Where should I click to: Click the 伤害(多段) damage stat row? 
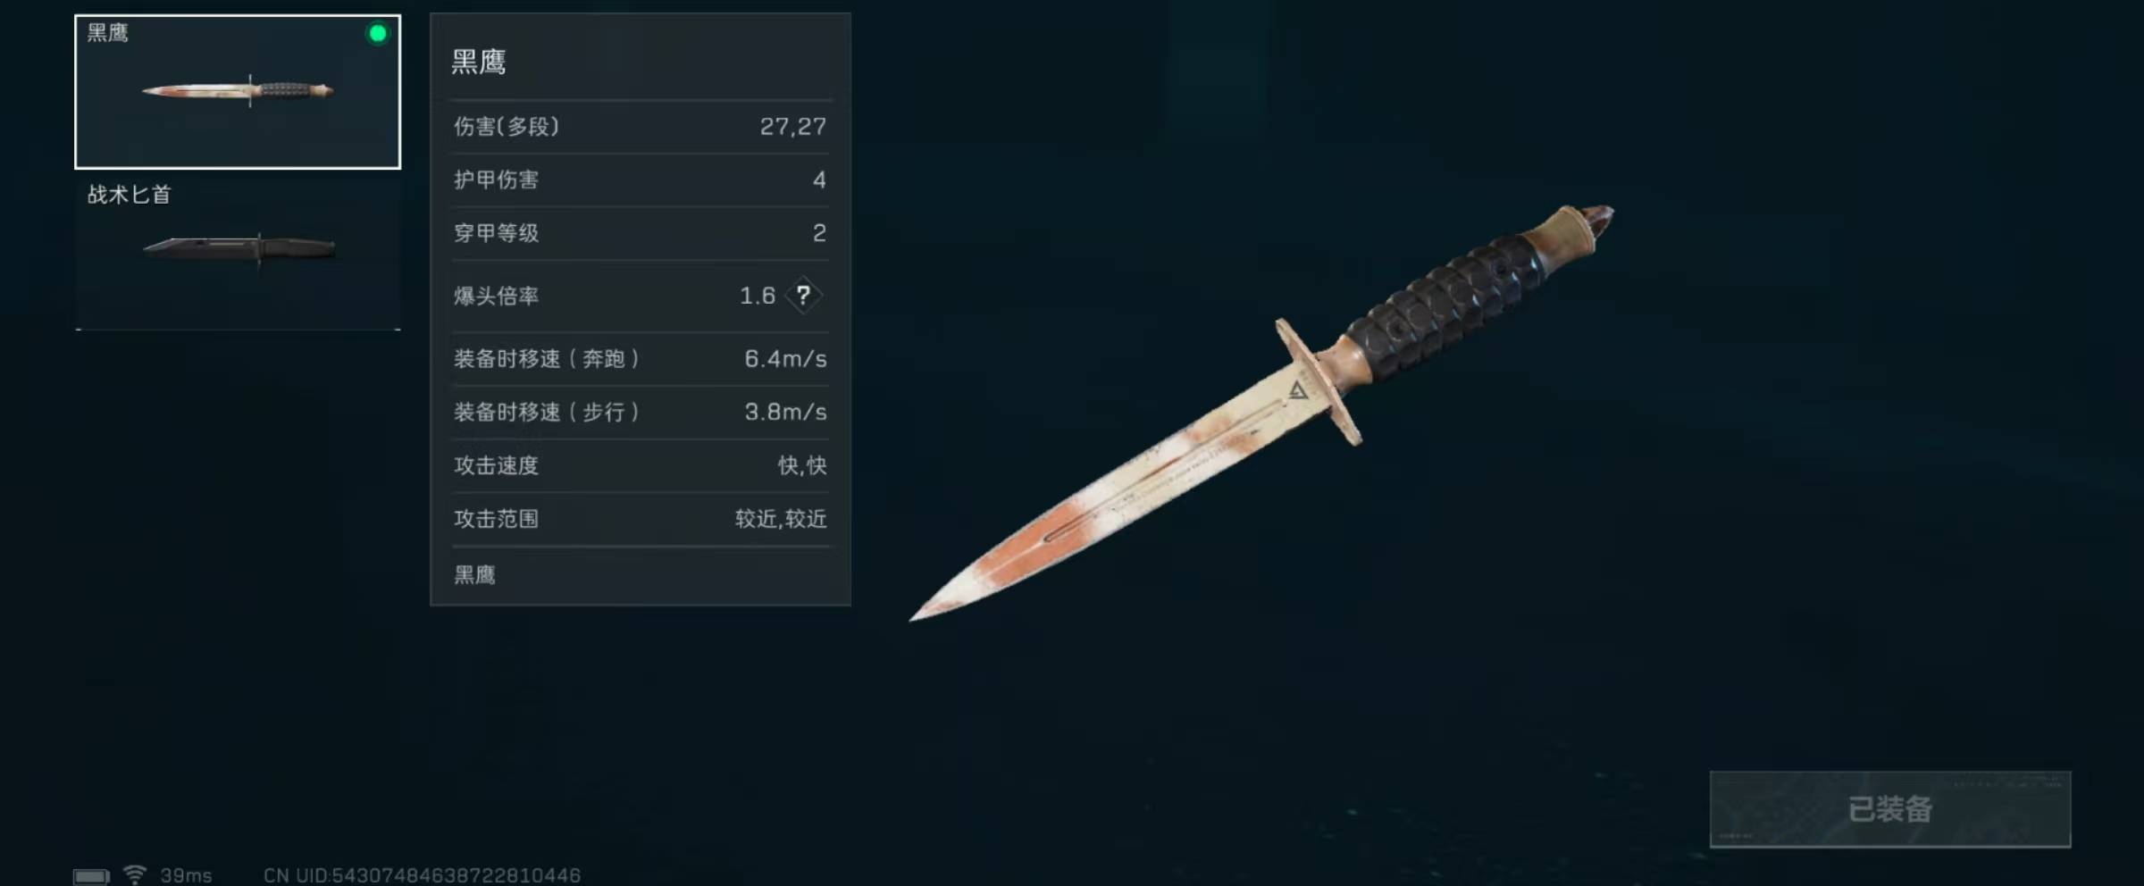[641, 127]
